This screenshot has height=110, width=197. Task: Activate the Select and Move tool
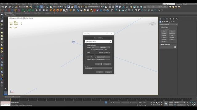(x=41, y=7)
